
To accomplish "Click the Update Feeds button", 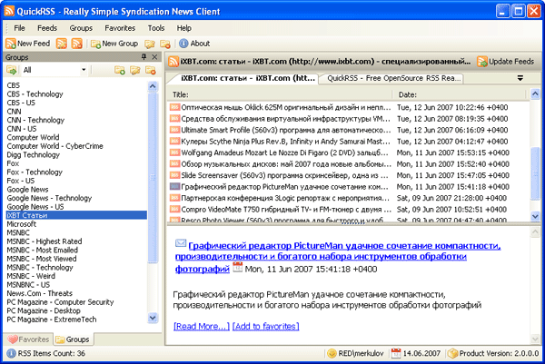I will 505,62.
